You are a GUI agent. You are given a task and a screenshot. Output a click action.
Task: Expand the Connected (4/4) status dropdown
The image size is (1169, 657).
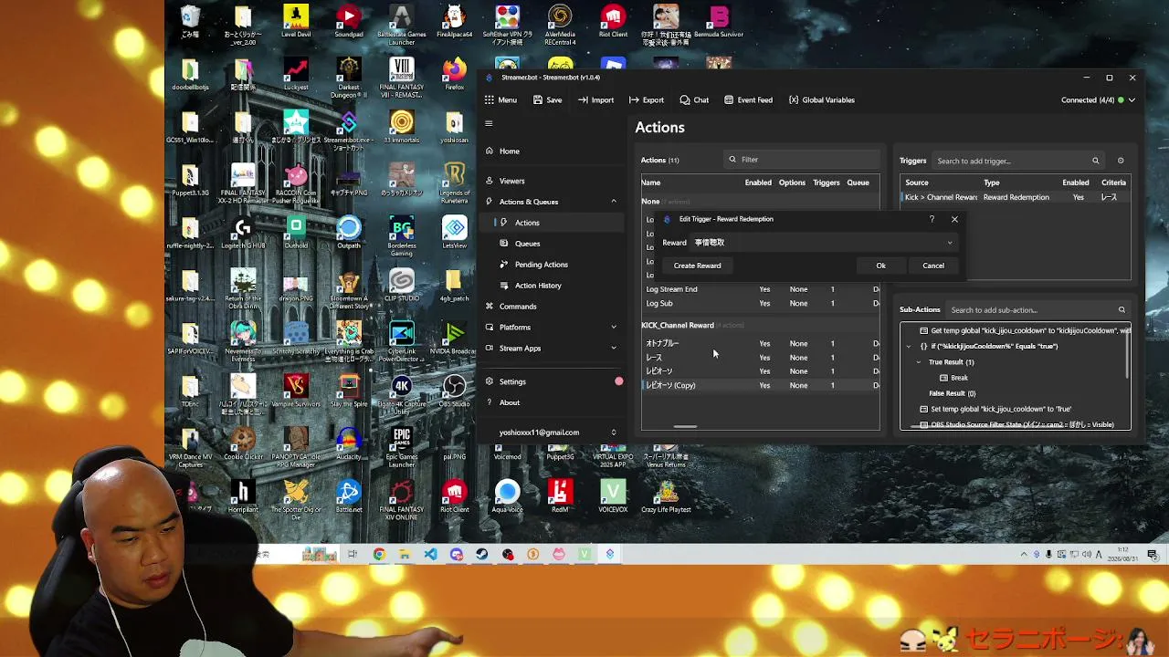[x=1099, y=100]
